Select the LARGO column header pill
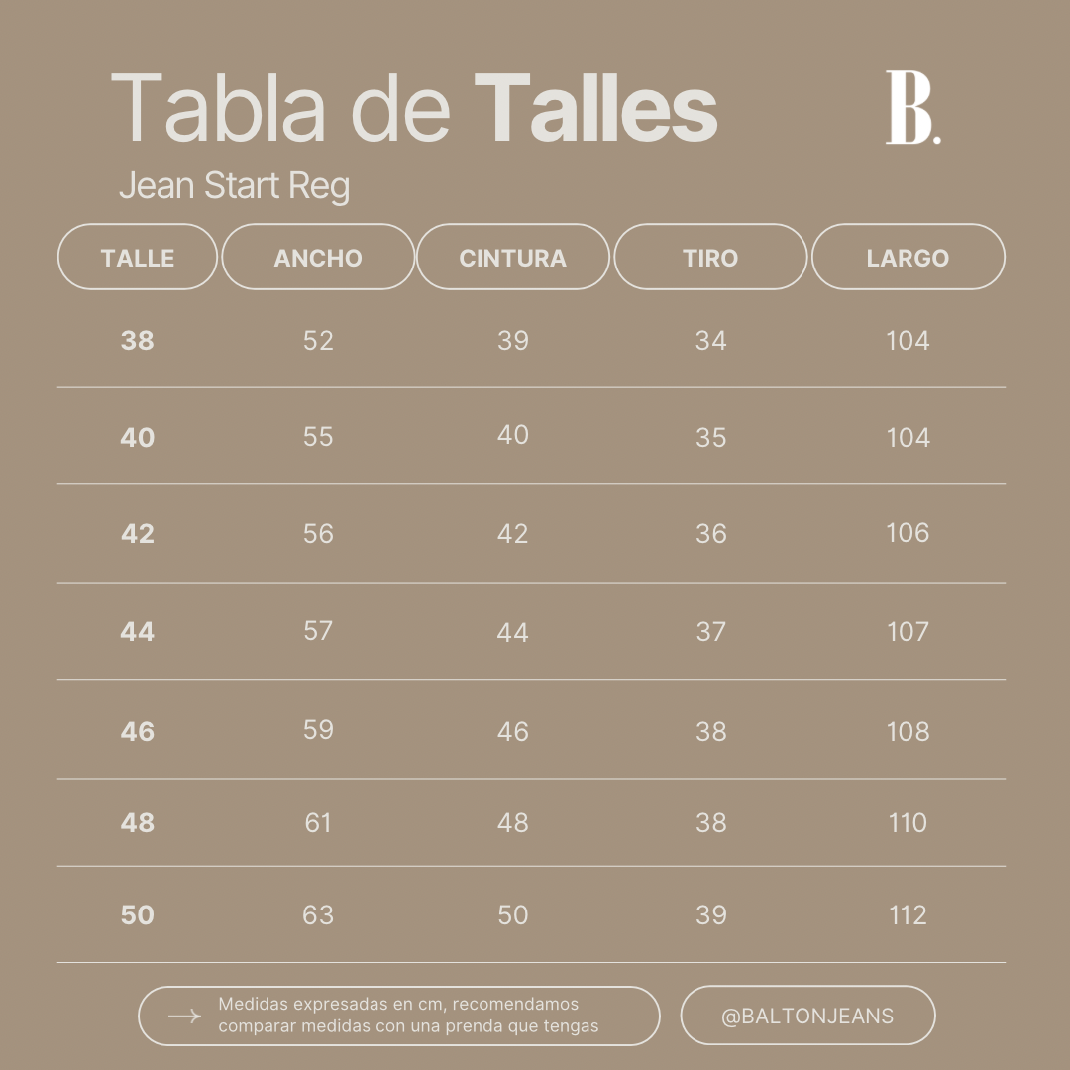This screenshot has height=1070, width=1070. point(908,258)
